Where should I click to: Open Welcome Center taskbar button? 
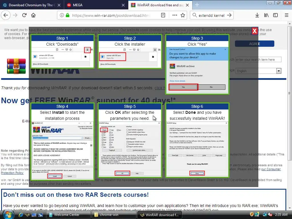click(68, 215)
